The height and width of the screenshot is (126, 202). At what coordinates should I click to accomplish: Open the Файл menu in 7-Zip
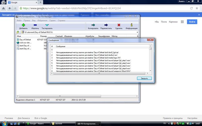click(x=19, y=20)
